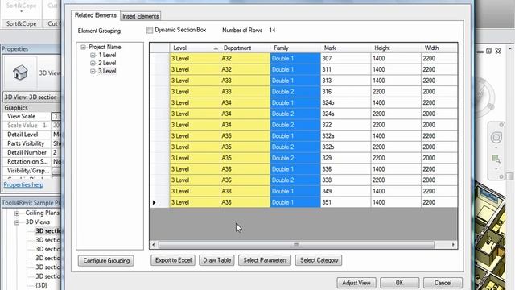This screenshot has height=290, width=515.
Task: Click the Full Navigation Wheel icon in Revit
Action: point(496,138)
